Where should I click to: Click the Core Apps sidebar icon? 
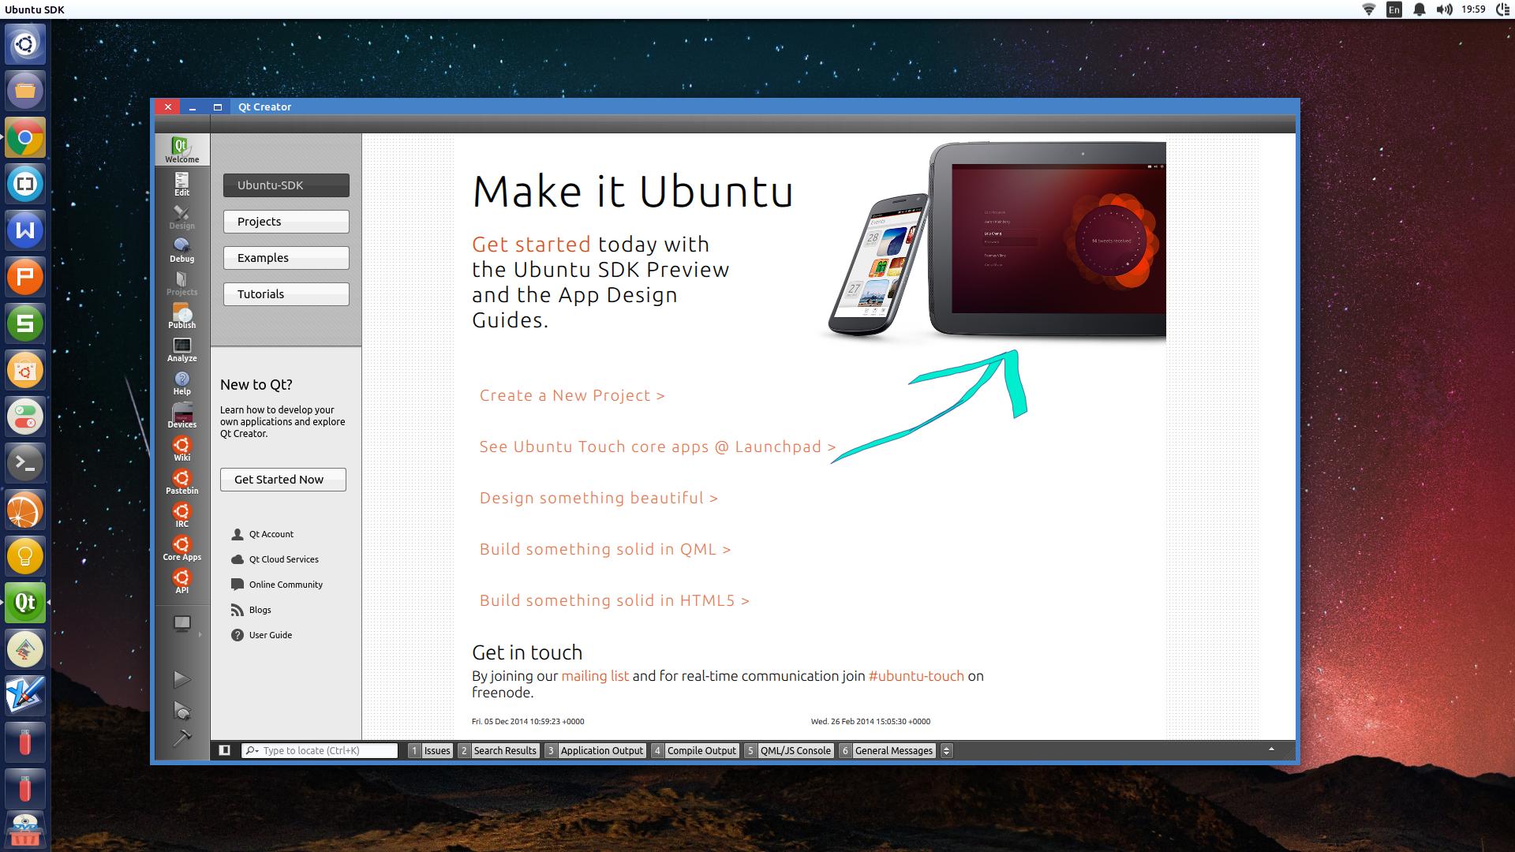tap(181, 548)
